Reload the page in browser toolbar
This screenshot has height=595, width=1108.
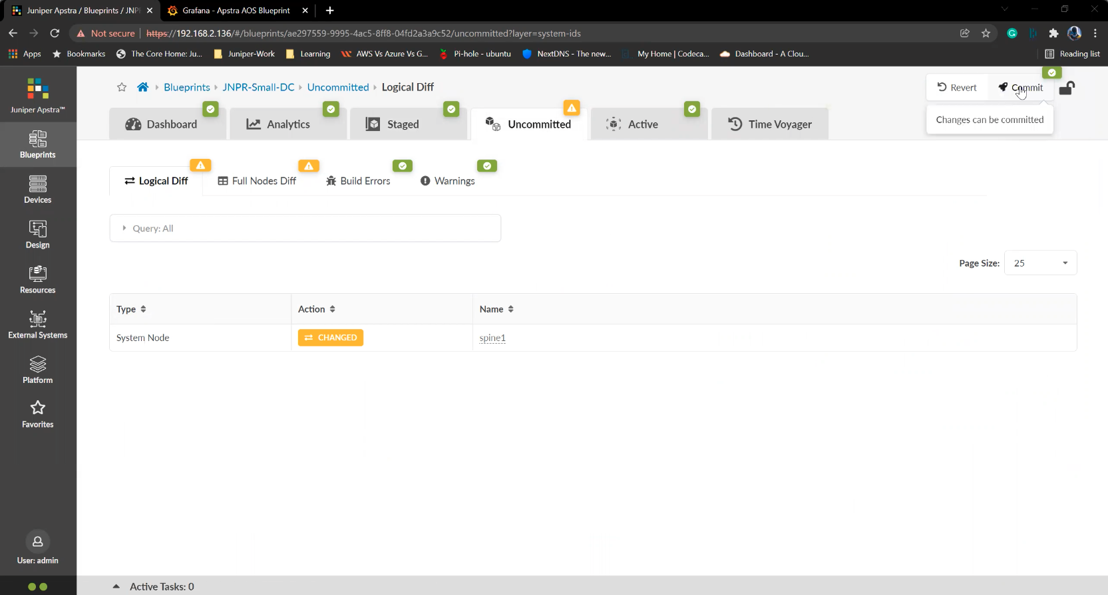[x=55, y=33]
